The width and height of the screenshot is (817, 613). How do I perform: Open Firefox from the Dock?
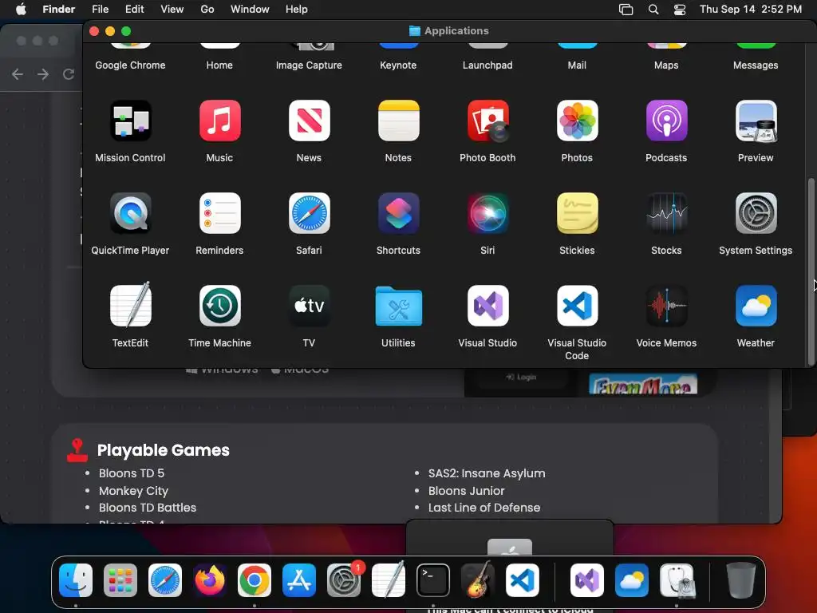tap(210, 580)
